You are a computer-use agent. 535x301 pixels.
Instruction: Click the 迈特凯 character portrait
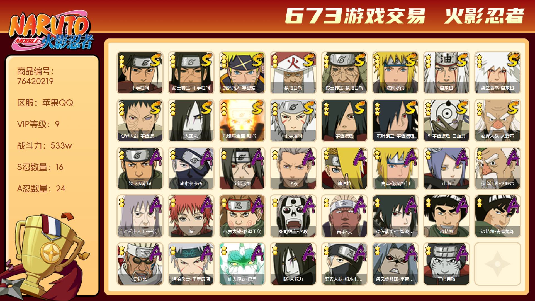pos(446,216)
